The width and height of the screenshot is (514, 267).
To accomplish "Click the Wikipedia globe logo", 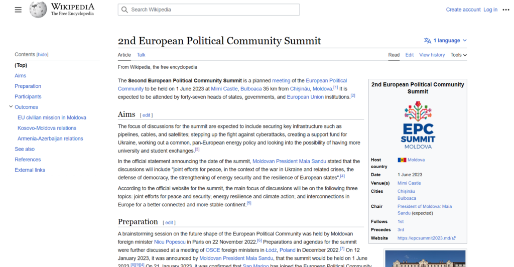I will (38, 9).
